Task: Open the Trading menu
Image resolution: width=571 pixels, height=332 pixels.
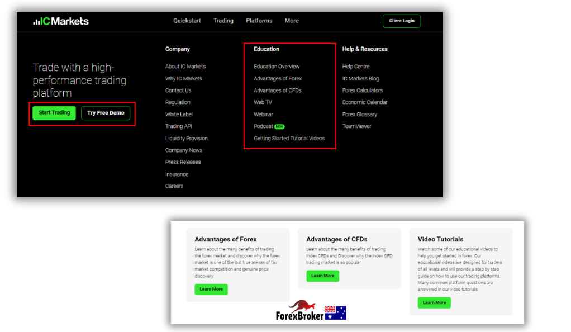Action: tap(223, 21)
